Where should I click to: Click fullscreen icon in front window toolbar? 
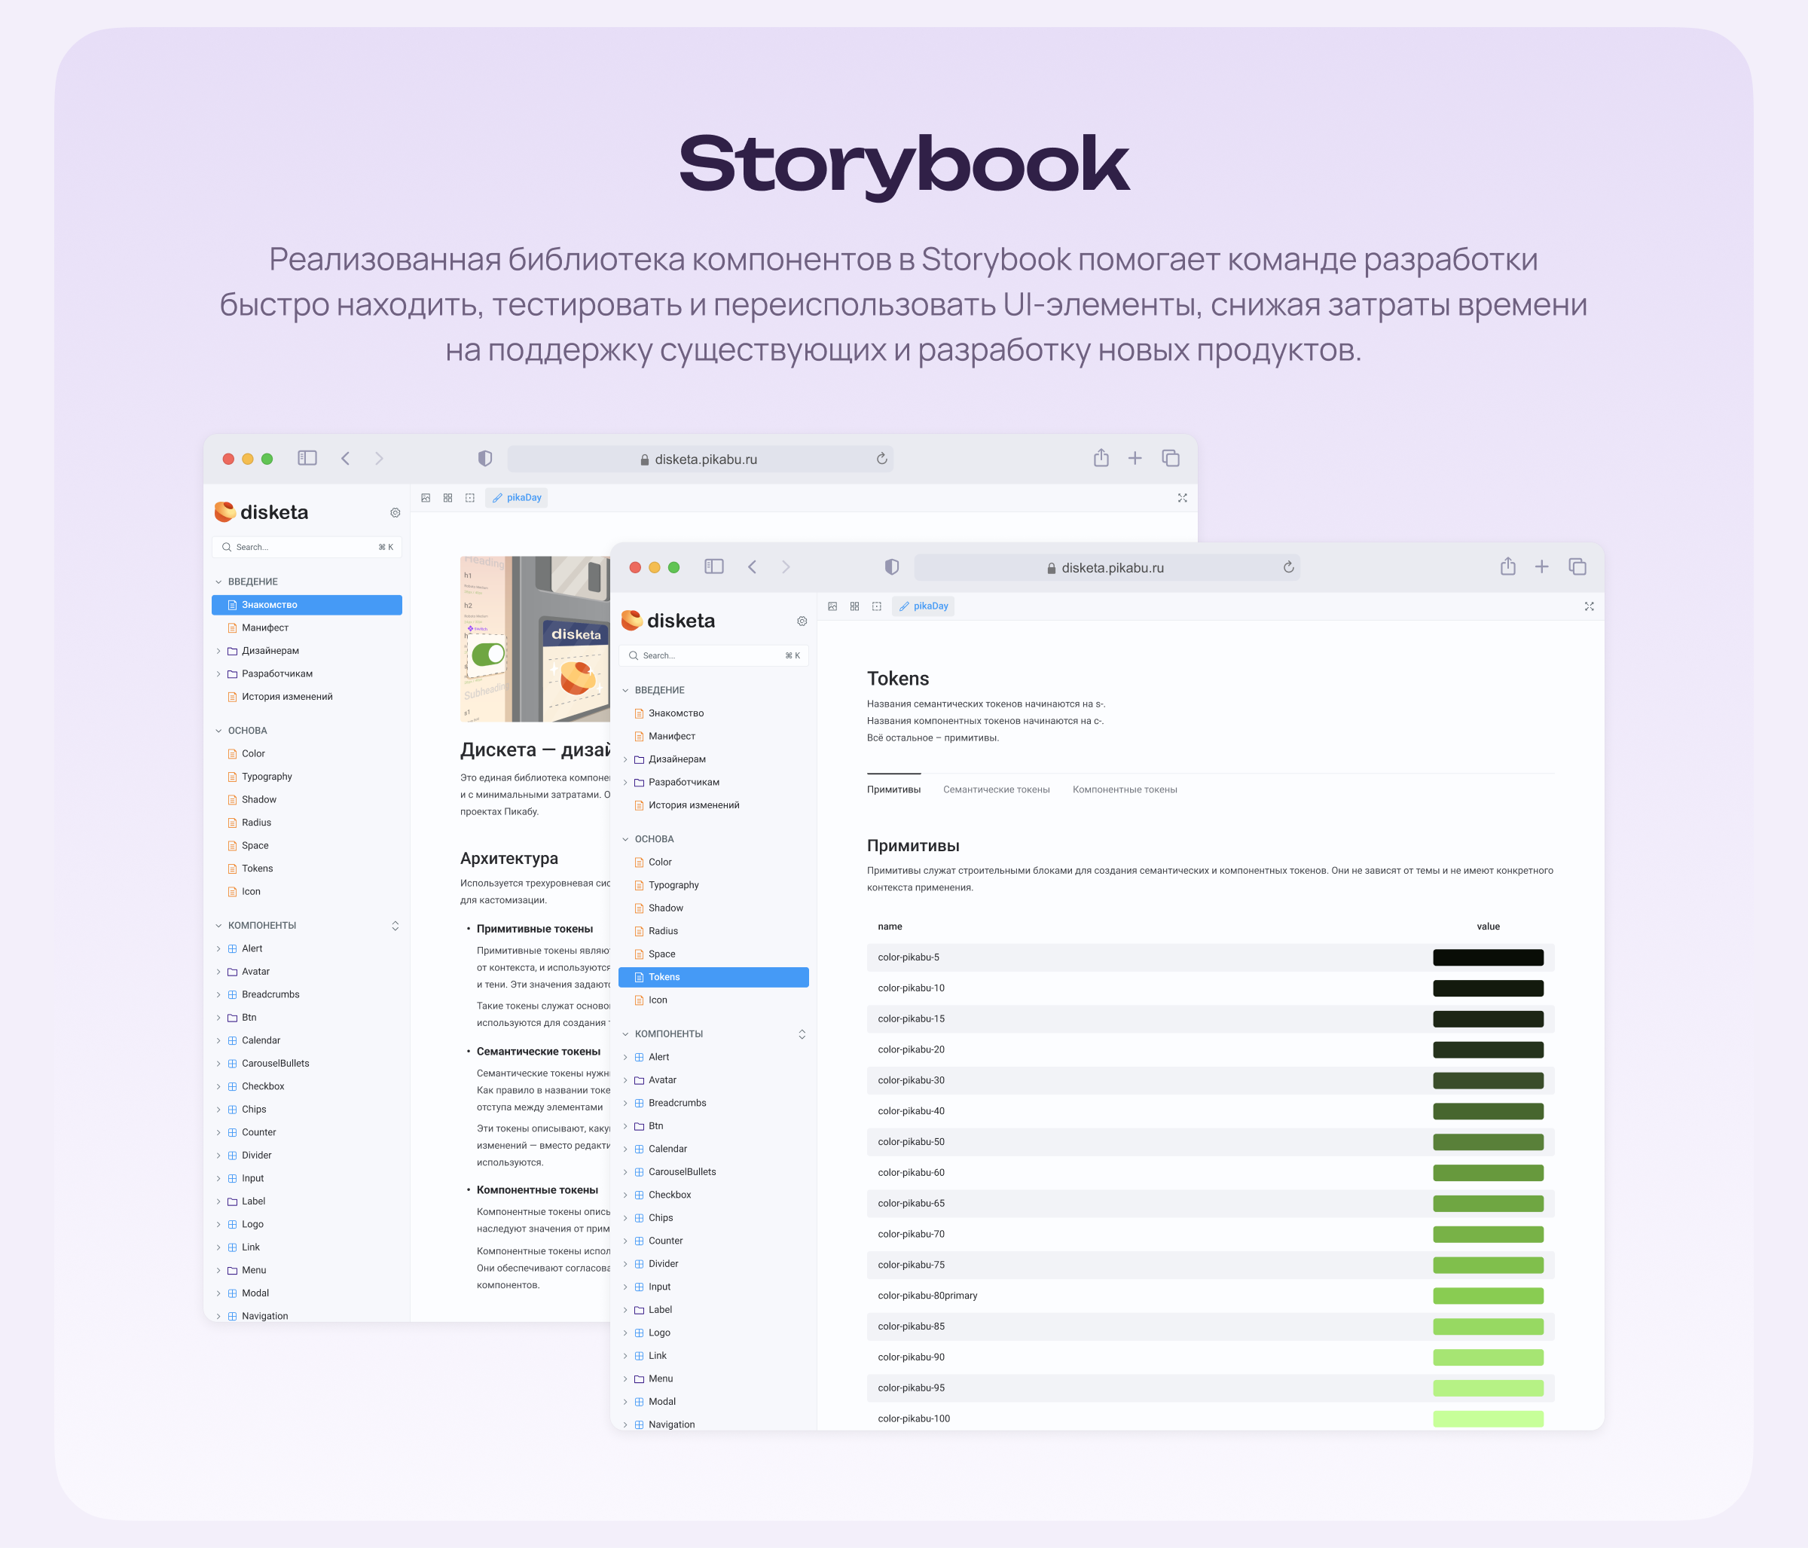pos(1589,606)
